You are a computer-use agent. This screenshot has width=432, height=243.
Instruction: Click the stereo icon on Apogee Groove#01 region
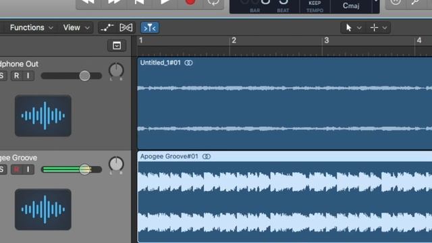click(x=207, y=157)
